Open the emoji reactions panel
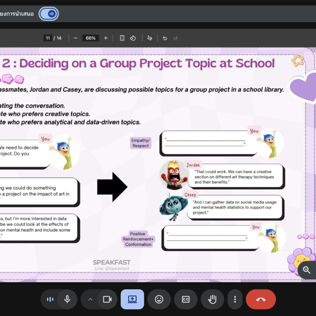This screenshot has height=316, width=316. click(159, 299)
